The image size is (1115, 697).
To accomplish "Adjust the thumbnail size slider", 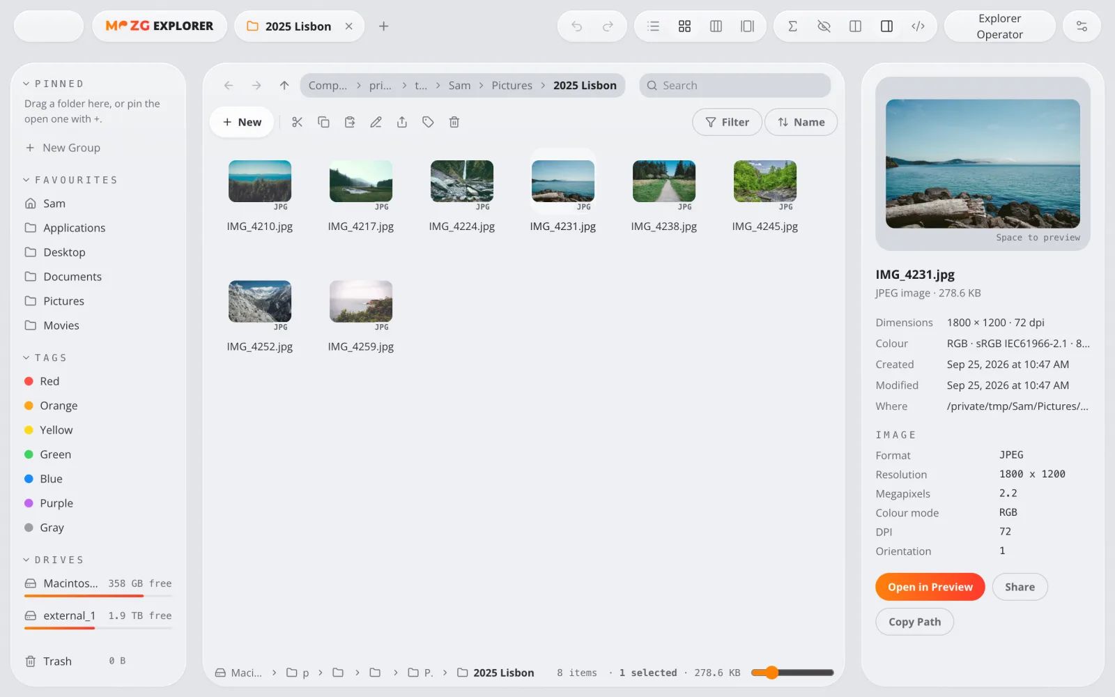I will 792,673.
